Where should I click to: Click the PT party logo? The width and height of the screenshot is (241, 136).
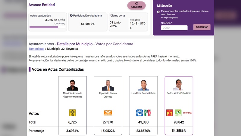pyautogui.click(x=170, y=113)
